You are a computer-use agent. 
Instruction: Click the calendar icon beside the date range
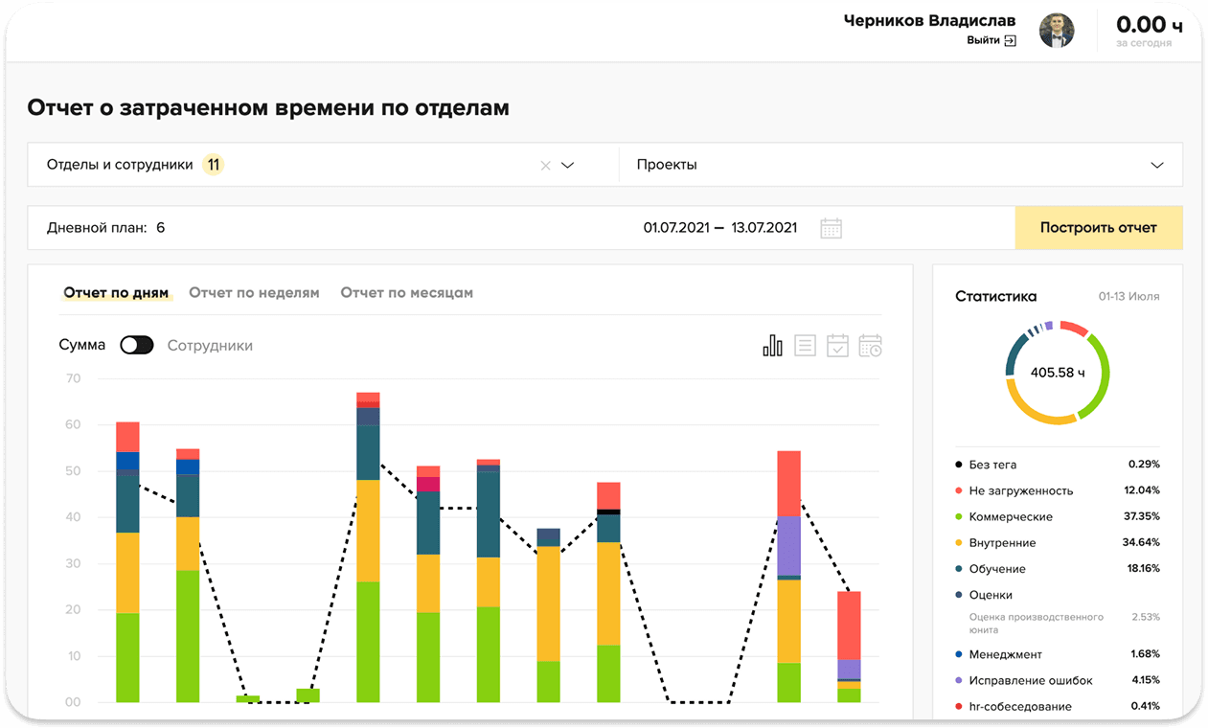tap(831, 228)
